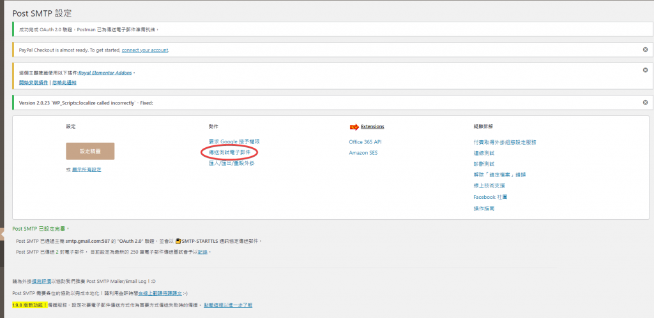Screen dimensions: 654x318
Task: Dismiss the PayPal Checkout notice
Action: click(x=645, y=50)
